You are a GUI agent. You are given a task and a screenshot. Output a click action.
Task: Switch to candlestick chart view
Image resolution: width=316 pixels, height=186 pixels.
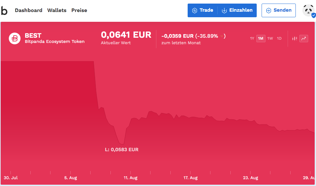click(294, 38)
